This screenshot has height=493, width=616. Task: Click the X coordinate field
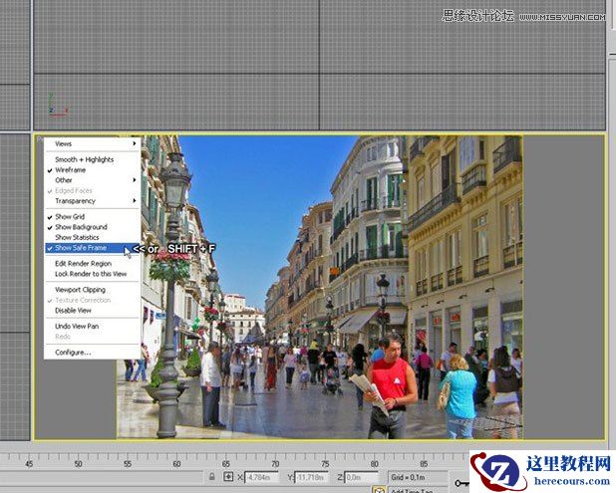coord(261,477)
